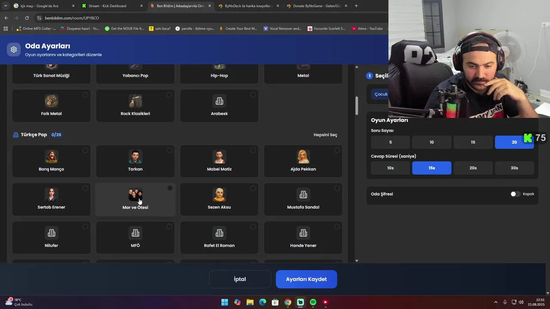Open File Explorer from the taskbar
This screenshot has height=309, width=550.
(x=250, y=302)
